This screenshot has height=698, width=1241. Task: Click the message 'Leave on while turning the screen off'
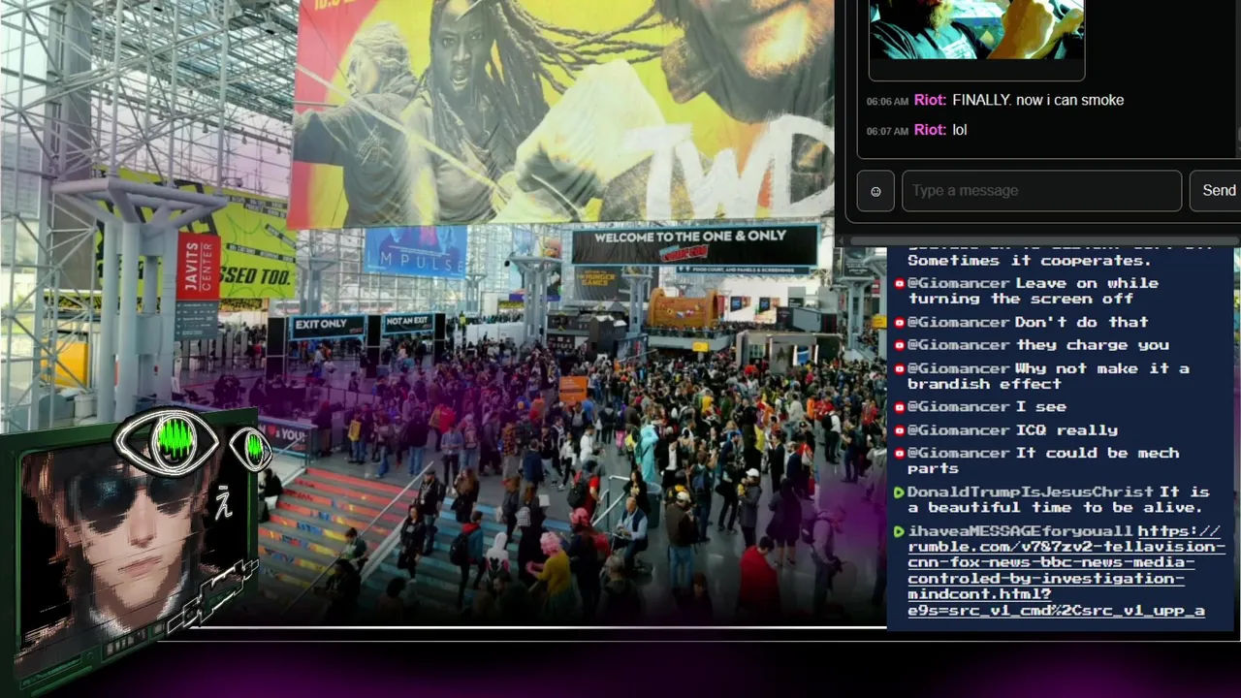coord(1033,291)
